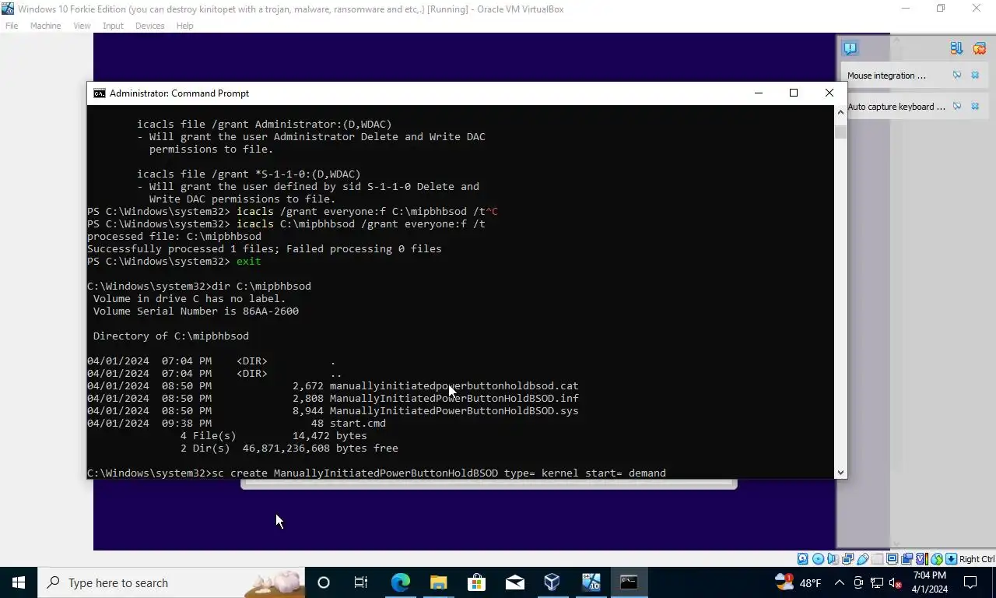Click the audio status icon in VirtualBox status bar
996x598 pixels.
click(833, 559)
